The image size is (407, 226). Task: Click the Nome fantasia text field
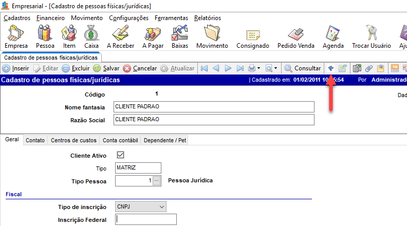(x=213, y=107)
